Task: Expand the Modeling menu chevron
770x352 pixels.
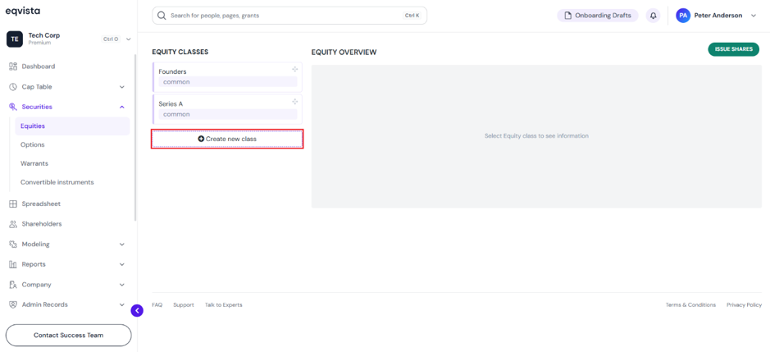Action: (x=122, y=245)
